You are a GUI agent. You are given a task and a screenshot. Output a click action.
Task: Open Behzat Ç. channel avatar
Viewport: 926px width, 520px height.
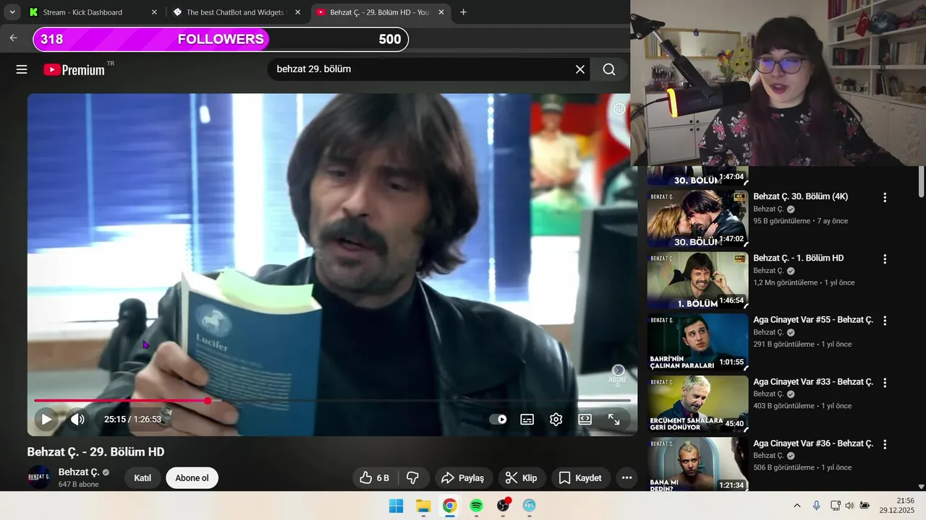pos(39,477)
